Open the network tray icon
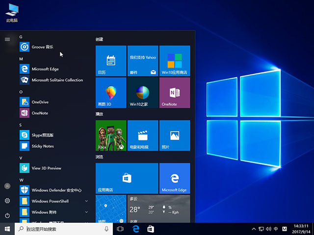This screenshot has height=235, width=314. tap(261, 229)
